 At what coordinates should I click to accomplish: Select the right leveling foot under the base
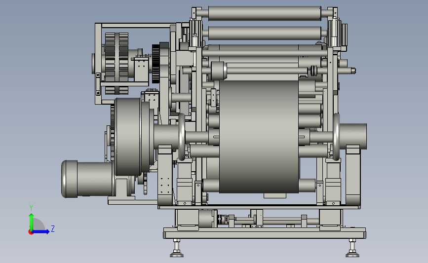click(x=352, y=248)
